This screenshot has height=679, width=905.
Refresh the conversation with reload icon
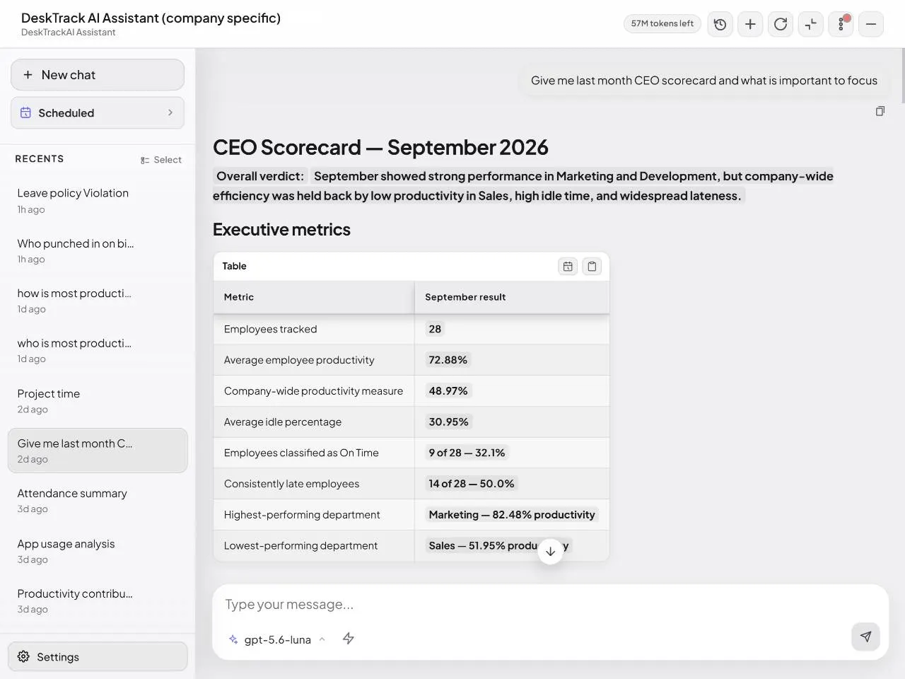[x=781, y=24]
